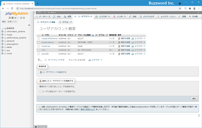The image size is (202, 128).
Task: Click 最近 button in sidebar
Action: point(4,22)
